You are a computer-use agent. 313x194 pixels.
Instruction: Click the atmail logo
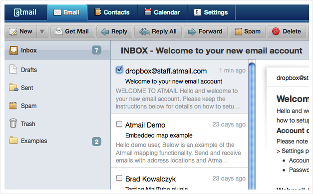(25, 12)
